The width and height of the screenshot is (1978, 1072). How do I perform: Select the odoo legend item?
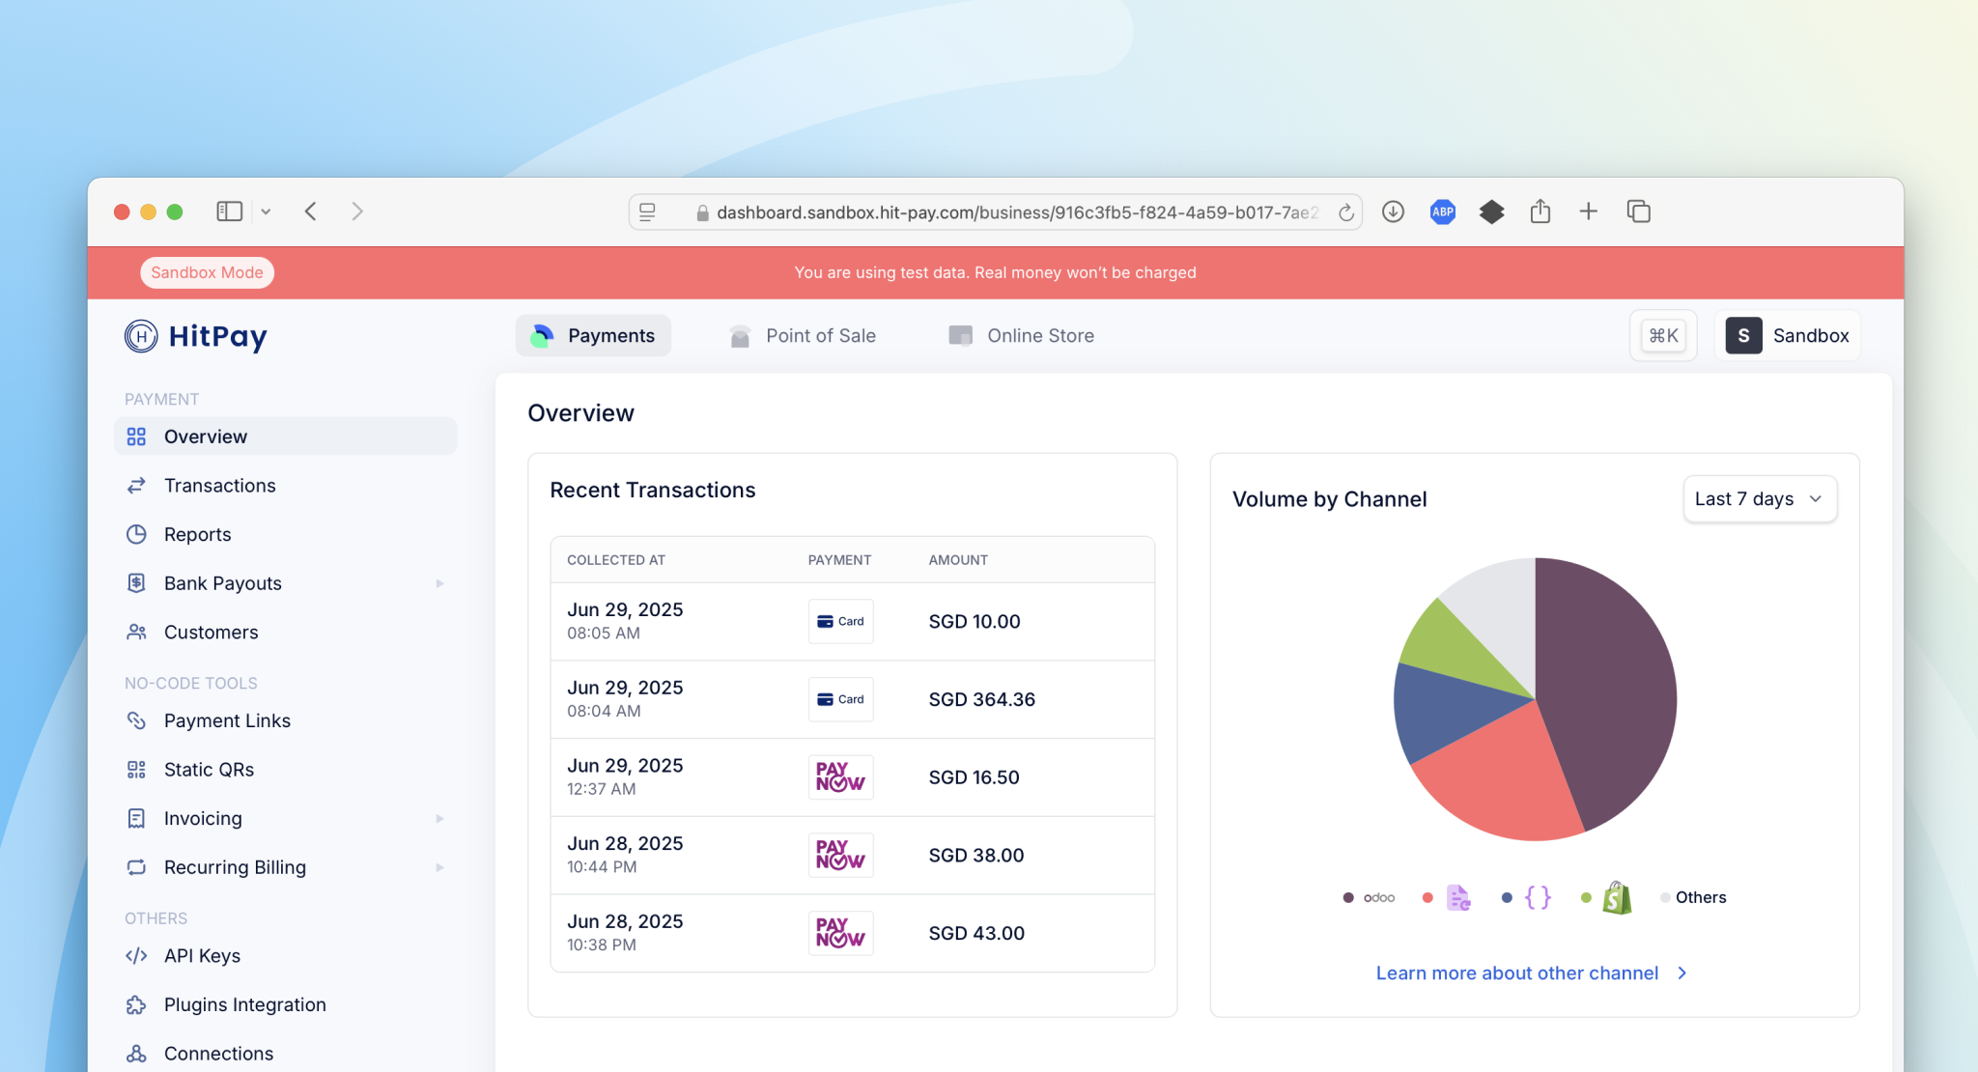(1369, 898)
